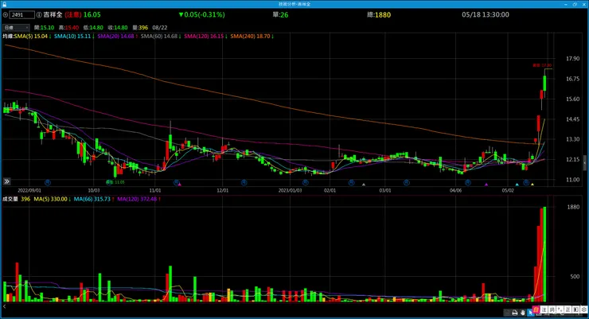Click the monthly marker circle near 2022/09/01

[48, 183]
